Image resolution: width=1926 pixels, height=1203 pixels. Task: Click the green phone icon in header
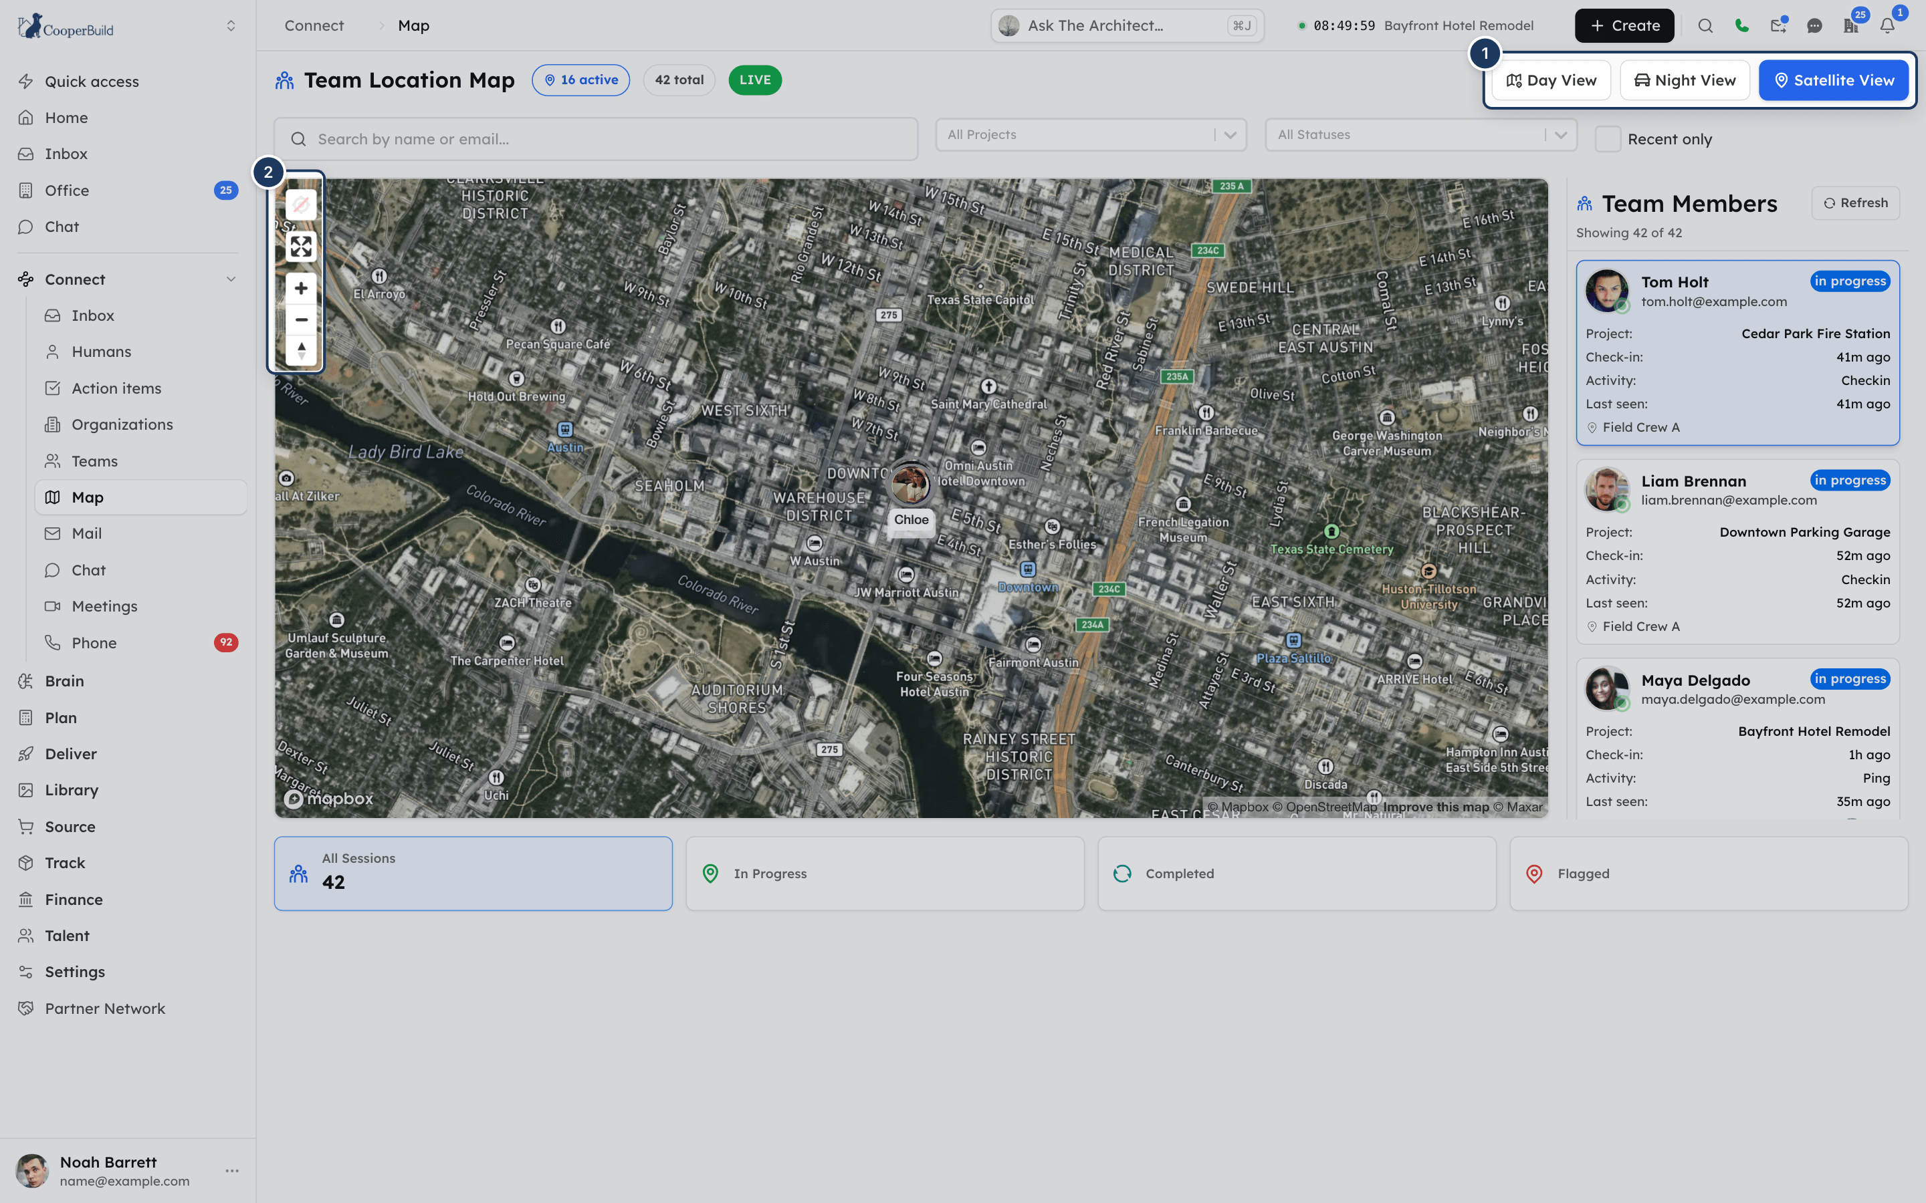point(1741,25)
